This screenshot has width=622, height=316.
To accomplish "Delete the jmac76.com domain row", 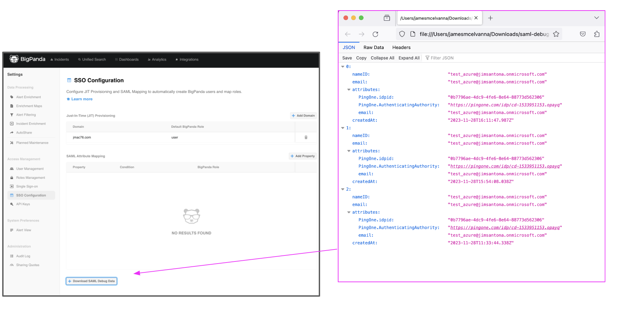I will coord(306,138).
